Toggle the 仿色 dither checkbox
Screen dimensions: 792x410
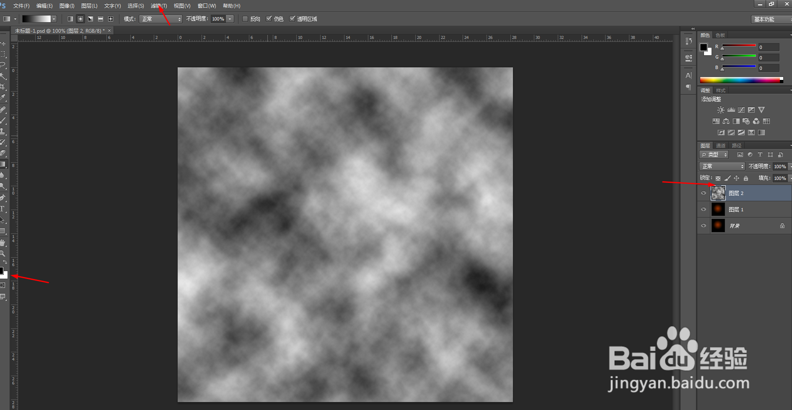point(269,19)
